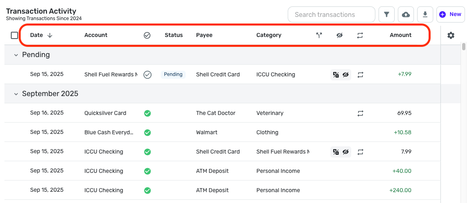Toggle cleared checkmark on pending Shell transaction
This screenshot has width=471, height=203.
(x=147, y=75)
